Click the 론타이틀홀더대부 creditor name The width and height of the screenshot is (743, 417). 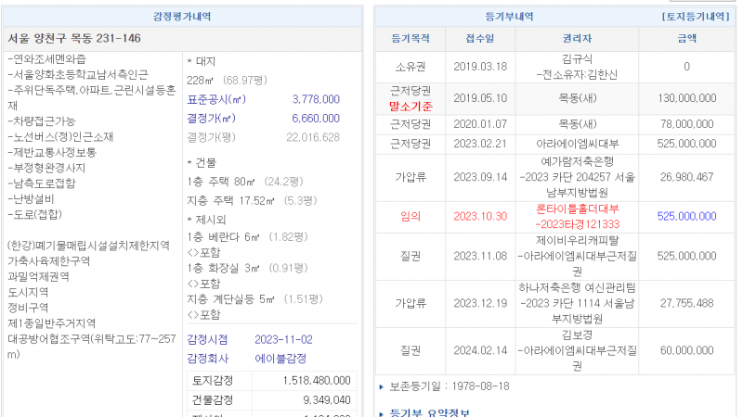click(x=577, y=208)
